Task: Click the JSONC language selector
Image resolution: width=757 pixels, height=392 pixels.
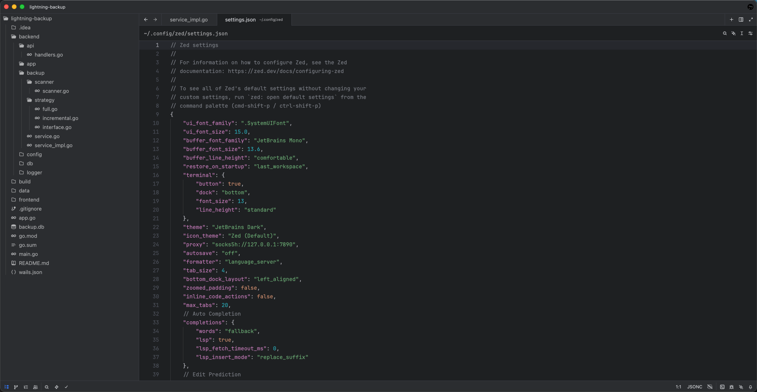Action: point(694,387)
